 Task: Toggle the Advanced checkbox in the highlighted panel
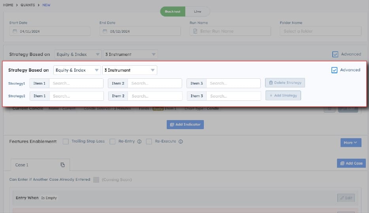click(x=334, y=70)
